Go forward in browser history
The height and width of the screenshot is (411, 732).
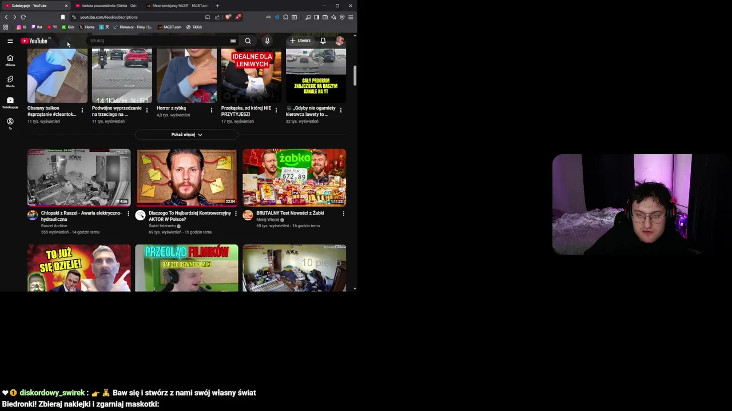[15, 17]
